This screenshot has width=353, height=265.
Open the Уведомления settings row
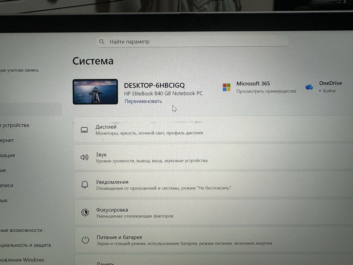(213, 185)
